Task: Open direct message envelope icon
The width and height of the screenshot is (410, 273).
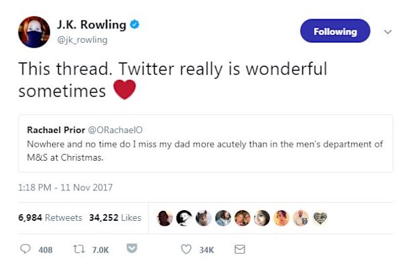Action: point(239,249)
